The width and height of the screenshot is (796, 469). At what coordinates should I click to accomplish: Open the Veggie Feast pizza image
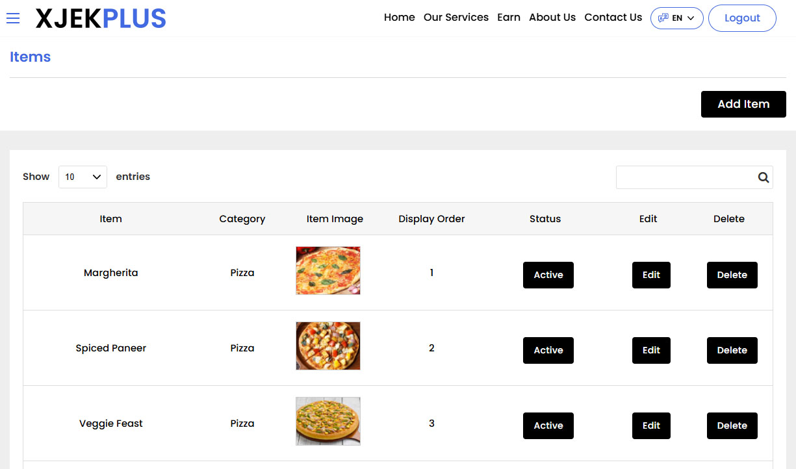click(327, 421)
